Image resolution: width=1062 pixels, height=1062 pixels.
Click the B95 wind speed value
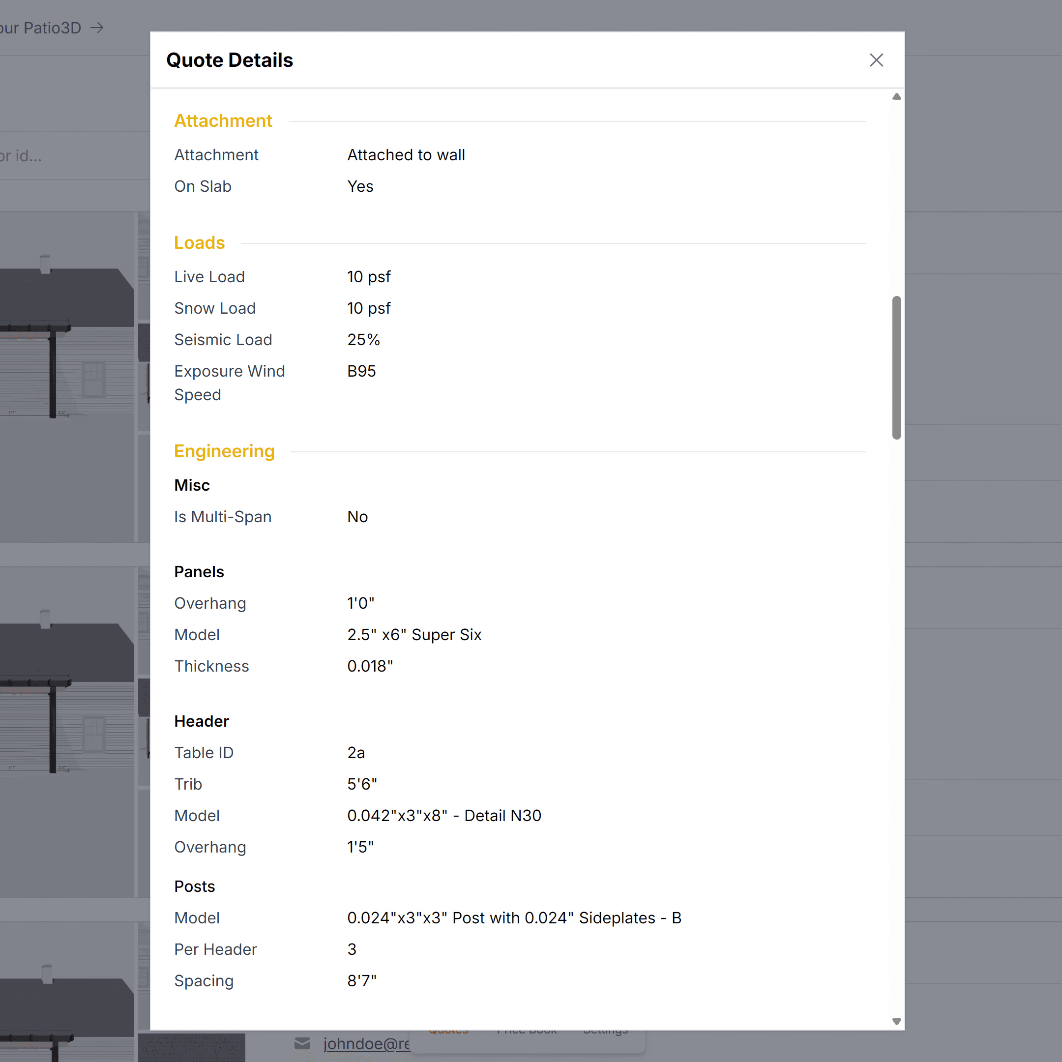(361, 371)
